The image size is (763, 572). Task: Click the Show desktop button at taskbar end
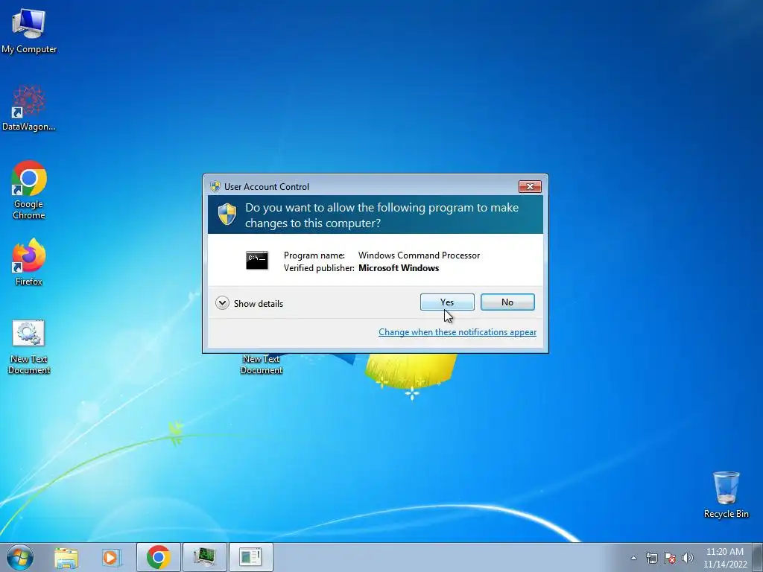[758, 557]
